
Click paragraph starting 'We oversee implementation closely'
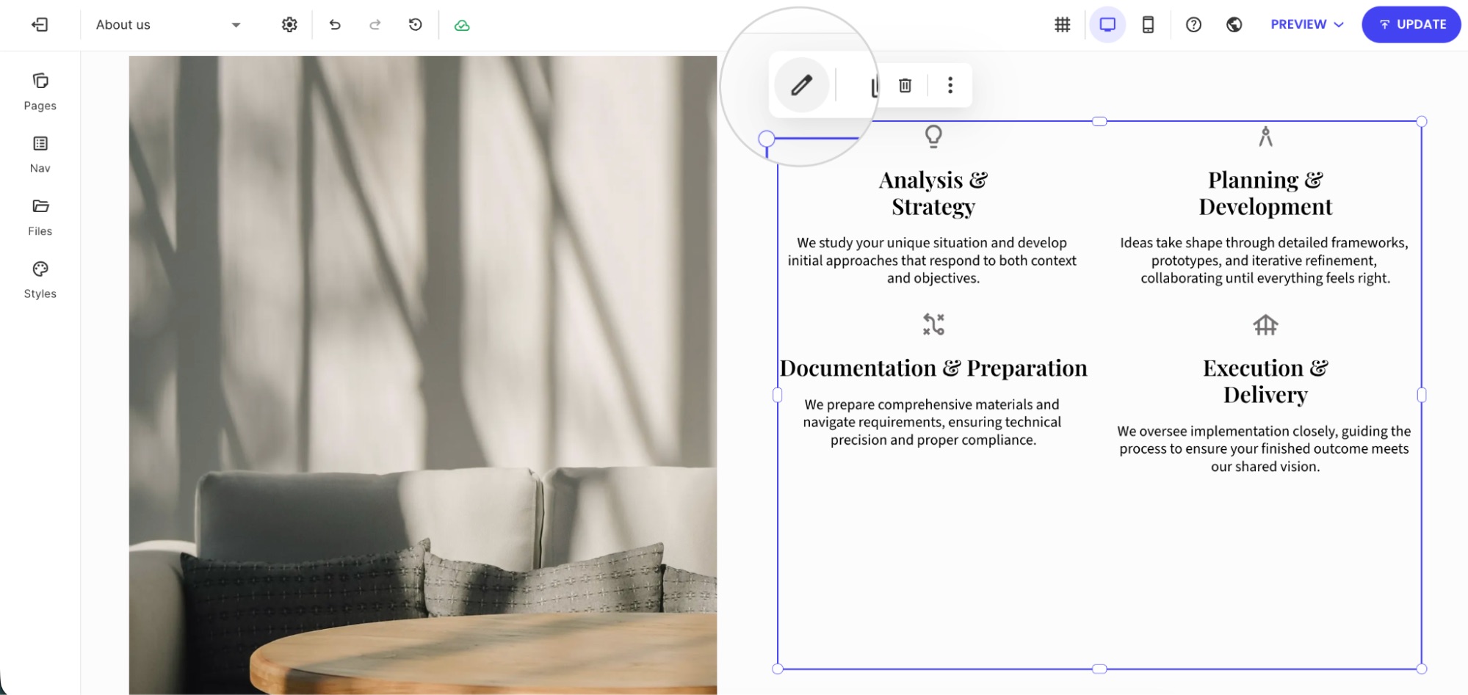pyautogui.click(x=1264, y=448)
